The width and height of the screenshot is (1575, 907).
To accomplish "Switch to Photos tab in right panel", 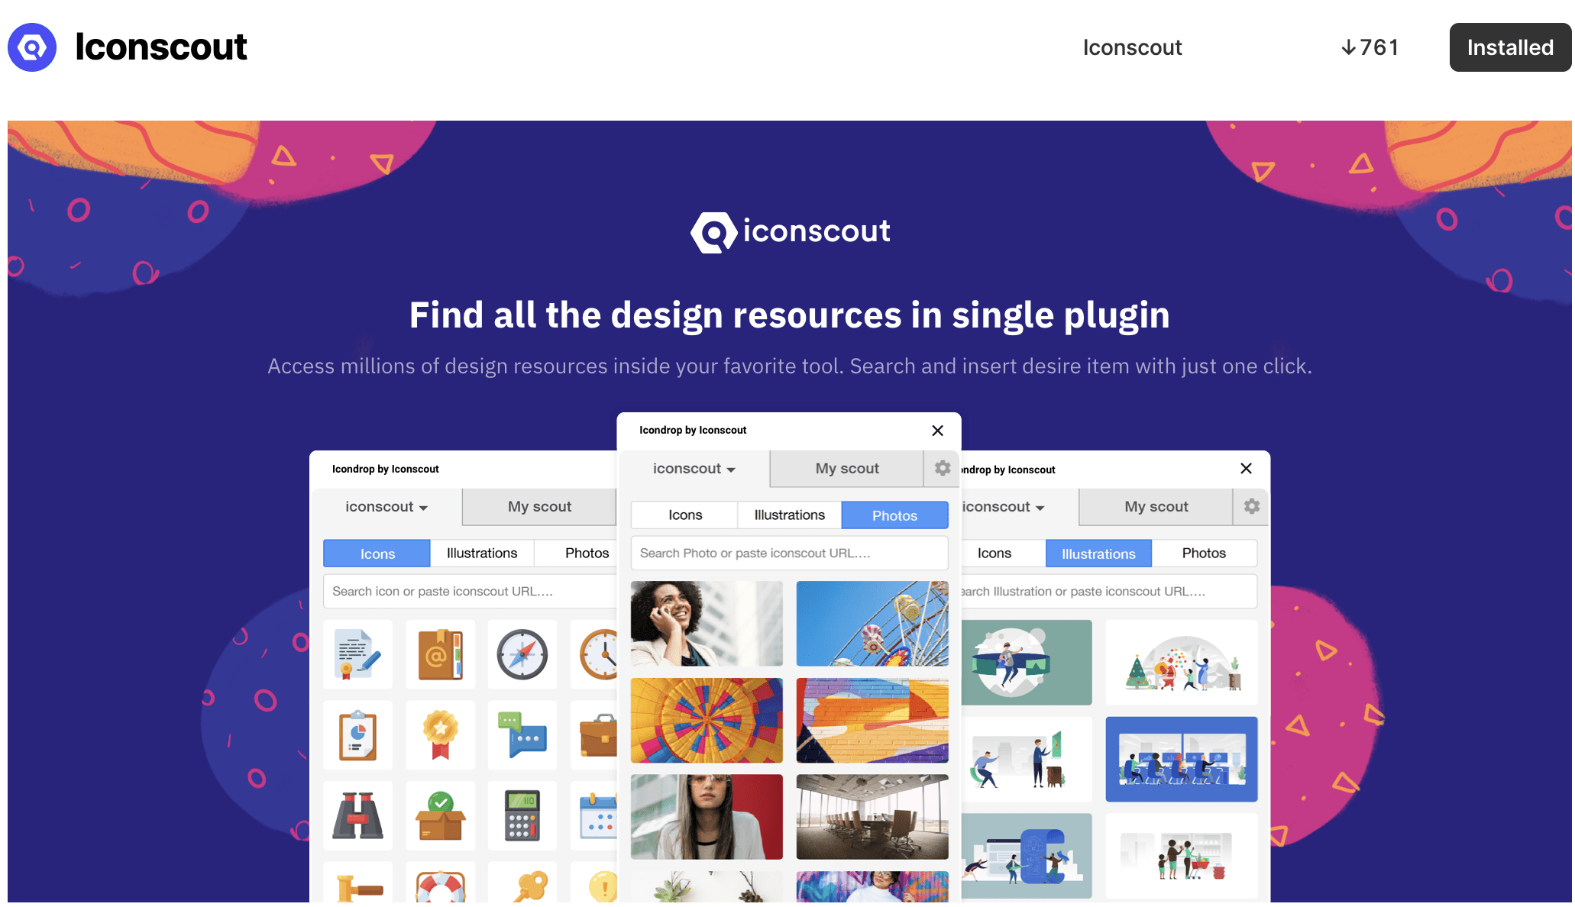I will click(x=1204, y=553).
